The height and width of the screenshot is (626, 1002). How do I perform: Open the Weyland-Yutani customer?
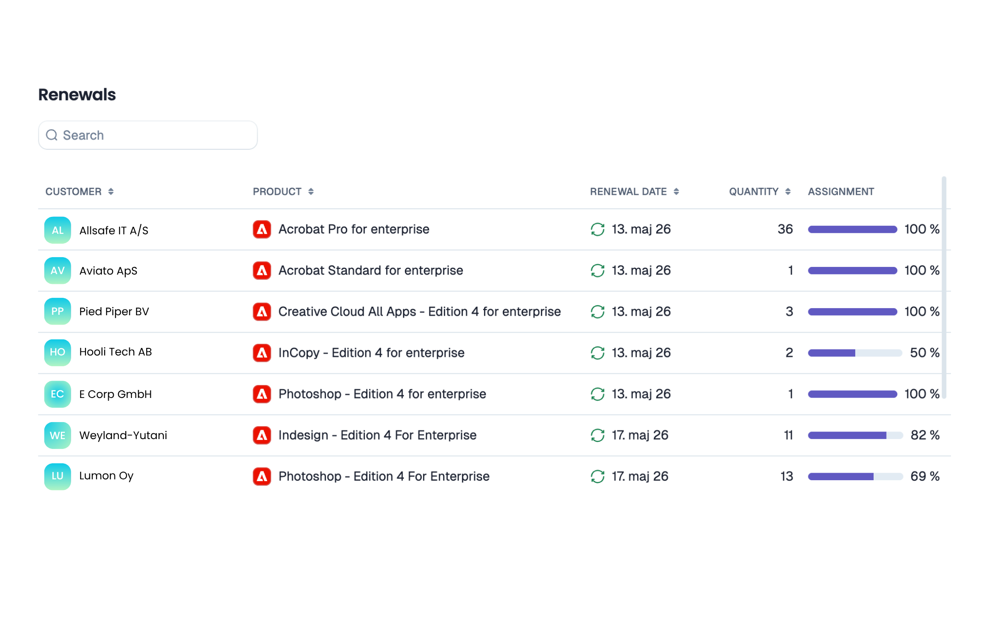(x=123, y=435)
